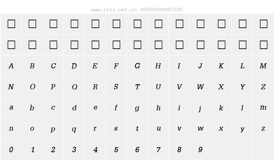Select the lowercase a glyph cell
The image size is (274, 161).
click(11, 108)
